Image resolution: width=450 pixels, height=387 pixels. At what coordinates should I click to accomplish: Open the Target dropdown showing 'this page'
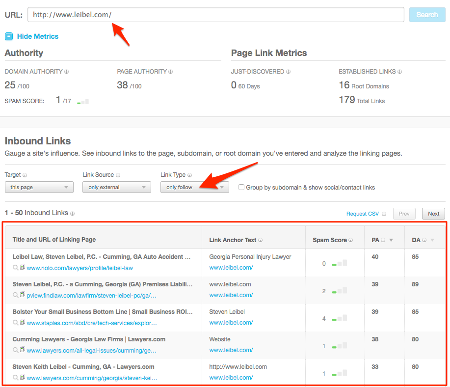click(39, 187)
